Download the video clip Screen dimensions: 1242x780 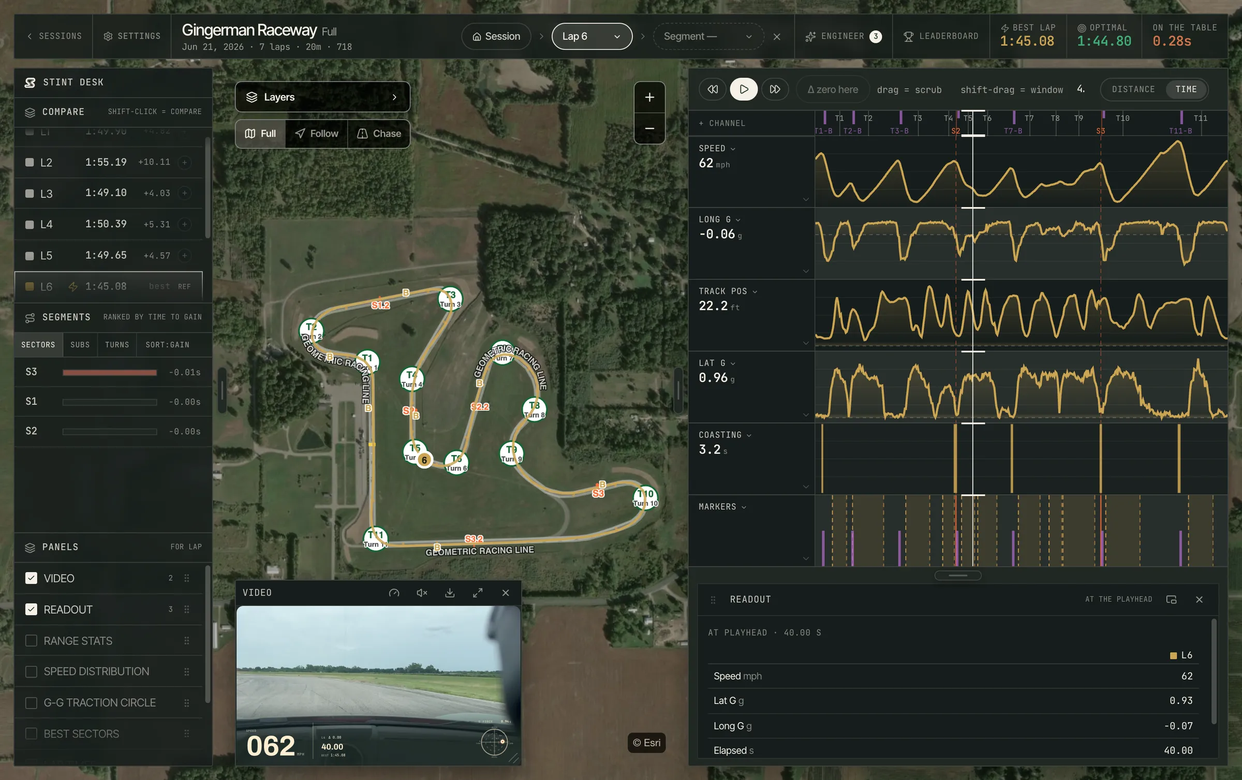[x=450, y=593]
